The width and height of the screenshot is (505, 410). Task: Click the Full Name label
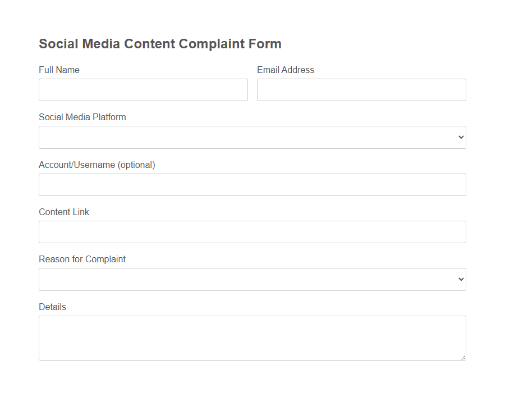(x=59, y=70)
